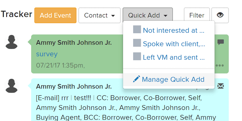Select 'Not interested at ...' quick add entry
Screen dimensions: 242x121
click(174, 30)
